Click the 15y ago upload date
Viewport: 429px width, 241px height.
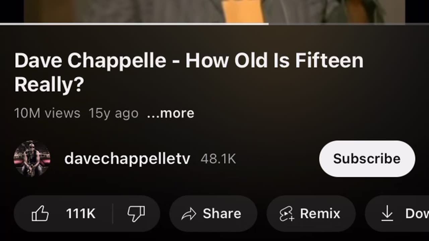(113, 113)
